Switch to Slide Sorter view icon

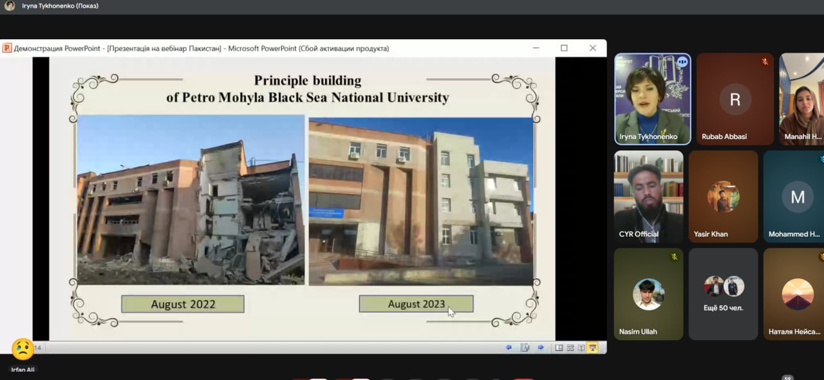coord(570,348)
